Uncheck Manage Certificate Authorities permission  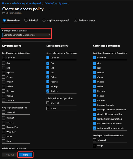(x=94, y=110)
